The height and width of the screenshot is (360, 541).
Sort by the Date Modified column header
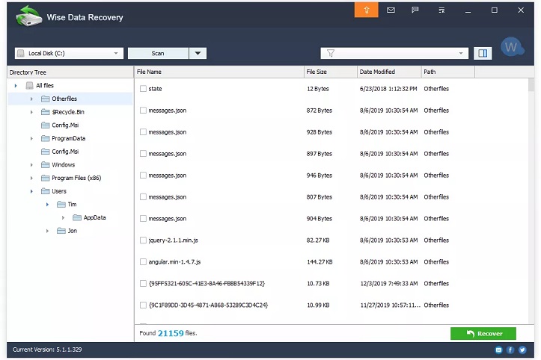(x=389, y=72)
